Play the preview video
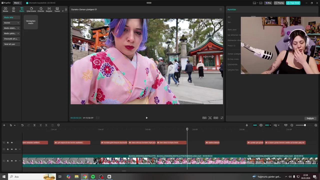Screen dimensions: 320x180 [147, 118]
